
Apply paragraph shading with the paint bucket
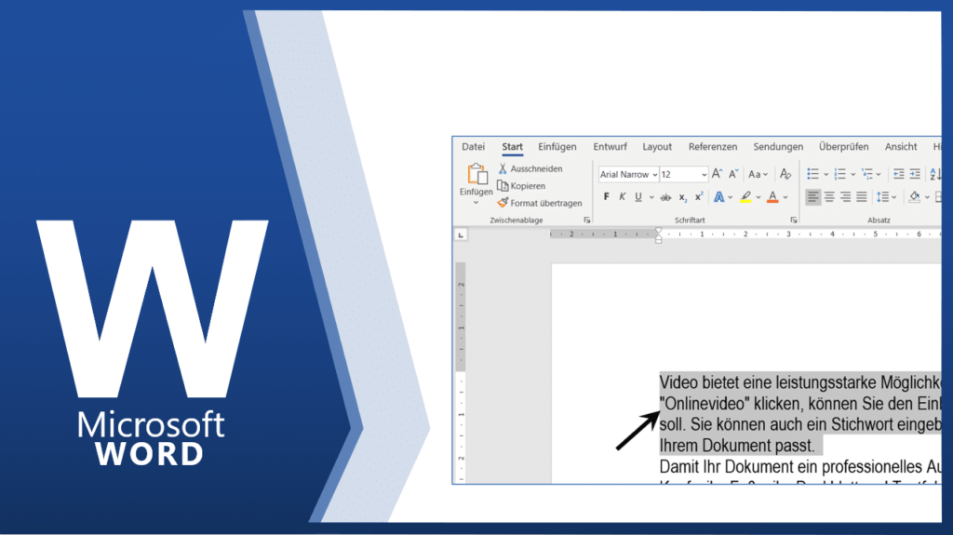pos(914,196)
